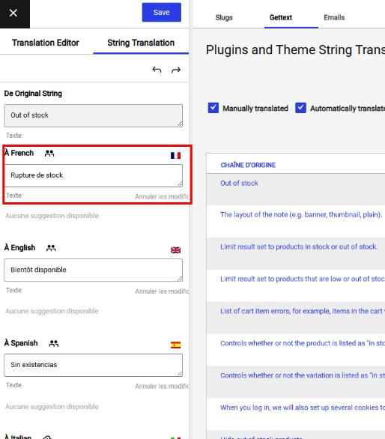Click the redo arrow icon

pyautogui.click(x=176, y=70)
